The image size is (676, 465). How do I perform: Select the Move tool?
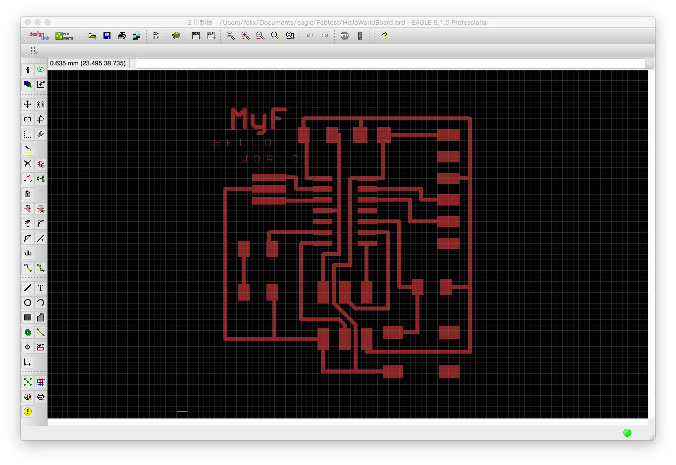click(27, 104)
